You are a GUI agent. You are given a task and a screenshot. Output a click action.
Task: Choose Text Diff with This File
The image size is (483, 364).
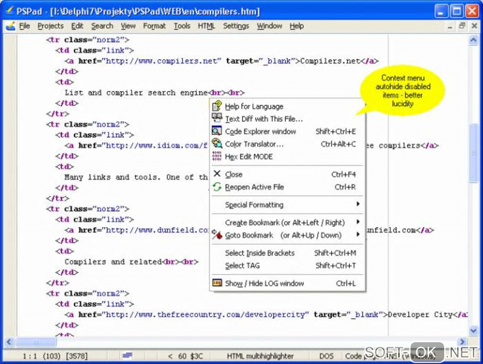(287, 118)
